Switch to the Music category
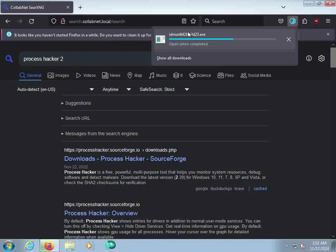This screenshot has width=336, height=252. pos(158,75)
